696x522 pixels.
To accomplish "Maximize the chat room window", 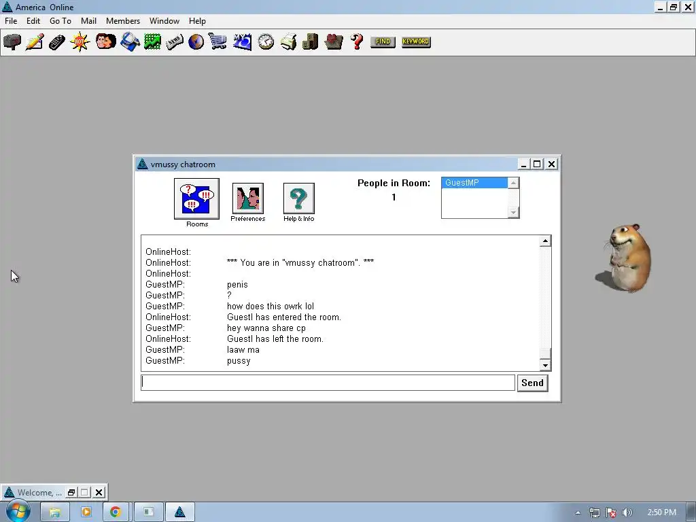I will (537, 164).
